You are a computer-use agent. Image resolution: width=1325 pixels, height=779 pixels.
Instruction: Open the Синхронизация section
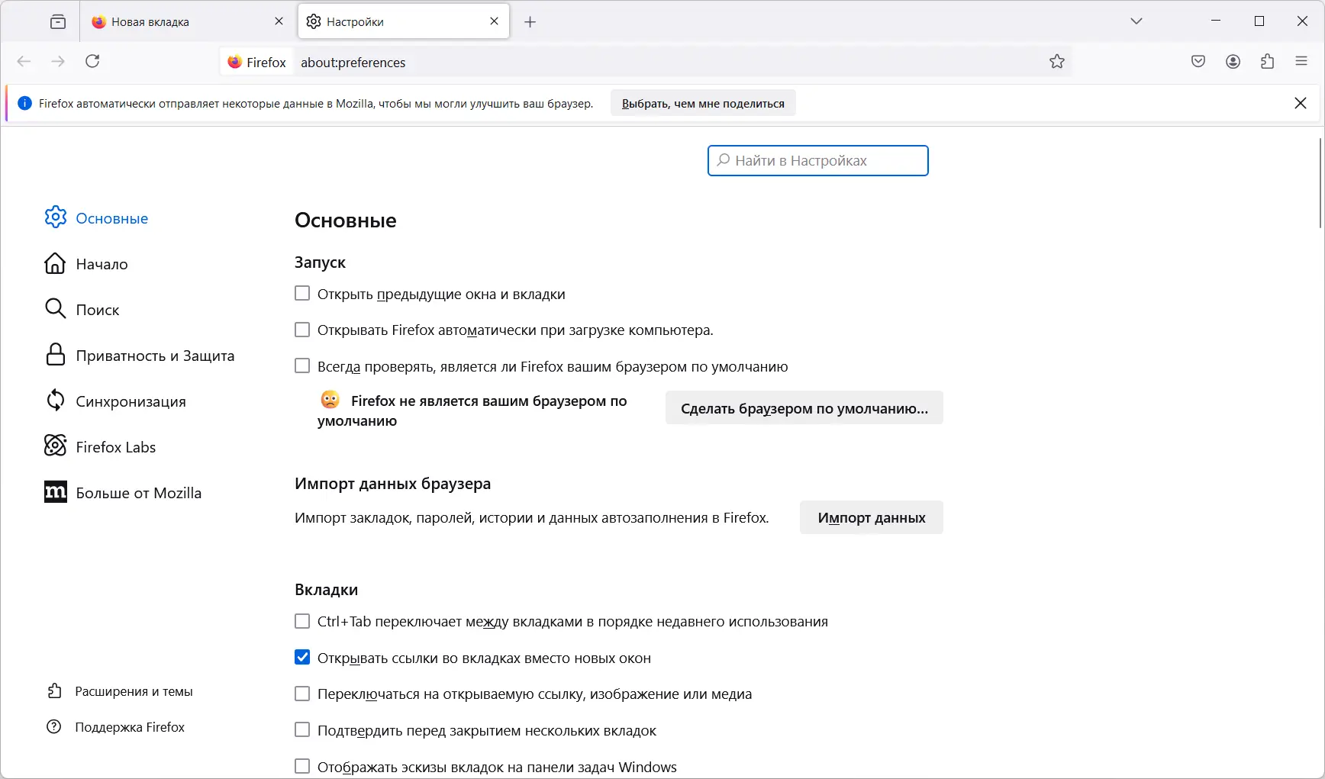130,401
